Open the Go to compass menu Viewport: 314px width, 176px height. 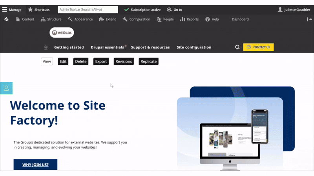(x=174, y=9)
